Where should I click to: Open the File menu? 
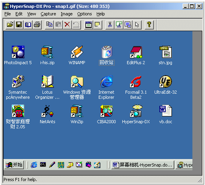tap(7, 14)
